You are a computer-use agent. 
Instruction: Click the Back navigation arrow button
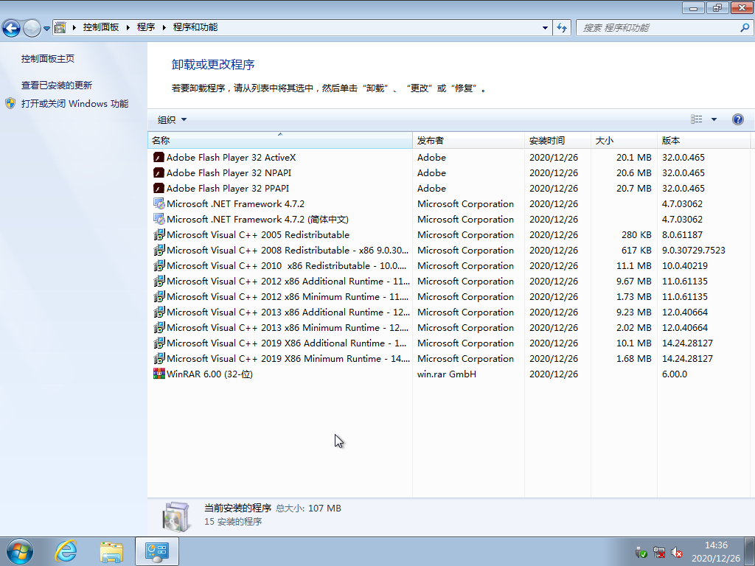coord(12,28)
